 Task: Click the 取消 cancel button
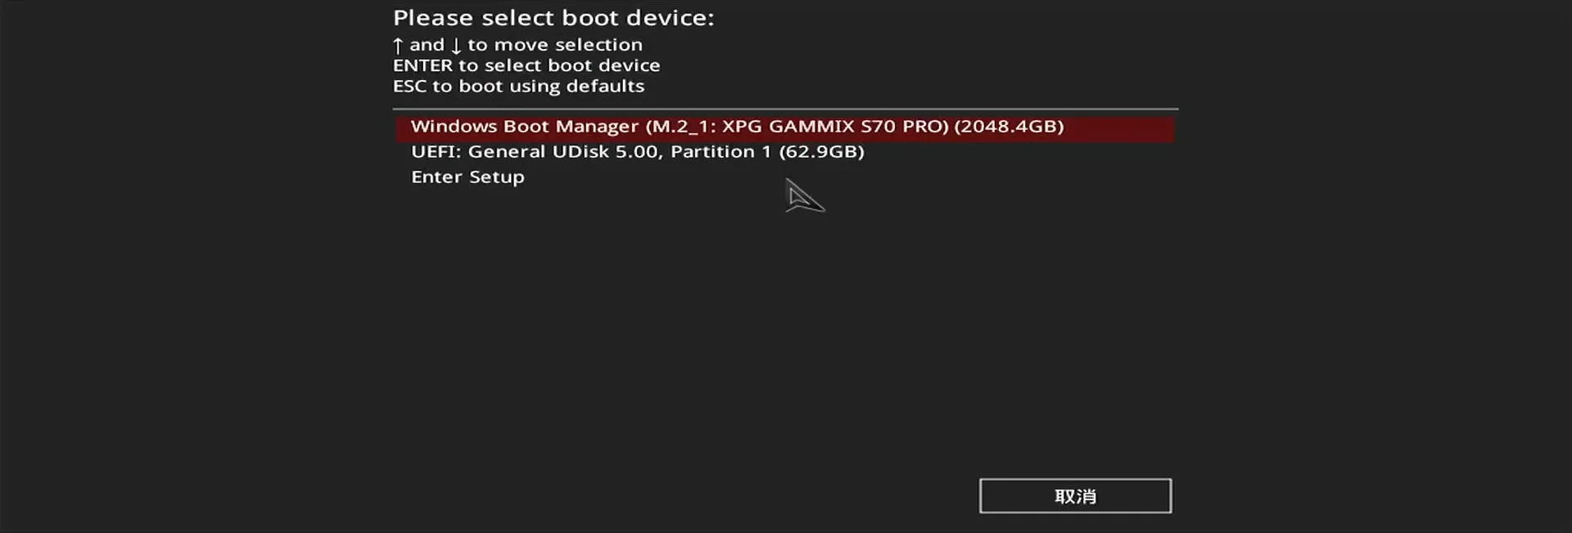1075,496
